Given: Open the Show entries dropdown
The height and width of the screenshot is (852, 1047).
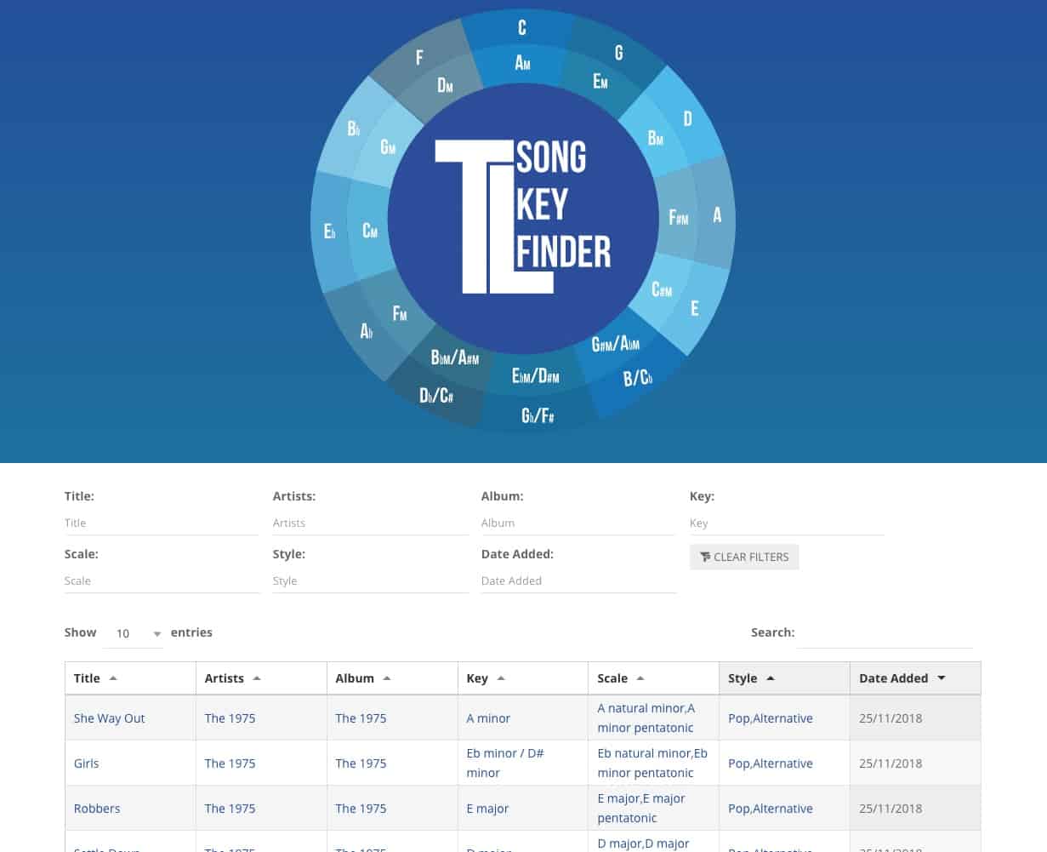Looking at the screenshot, I should coord(134,633).
